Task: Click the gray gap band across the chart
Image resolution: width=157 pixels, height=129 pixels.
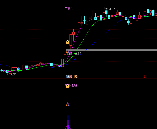Action: [111, 50]
